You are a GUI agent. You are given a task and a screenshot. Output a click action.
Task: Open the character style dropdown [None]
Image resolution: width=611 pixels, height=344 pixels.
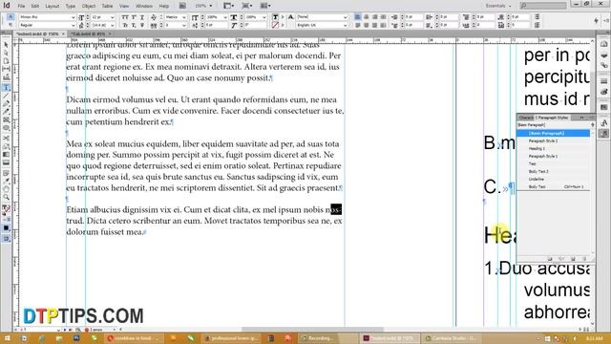(x=345, y=17)
